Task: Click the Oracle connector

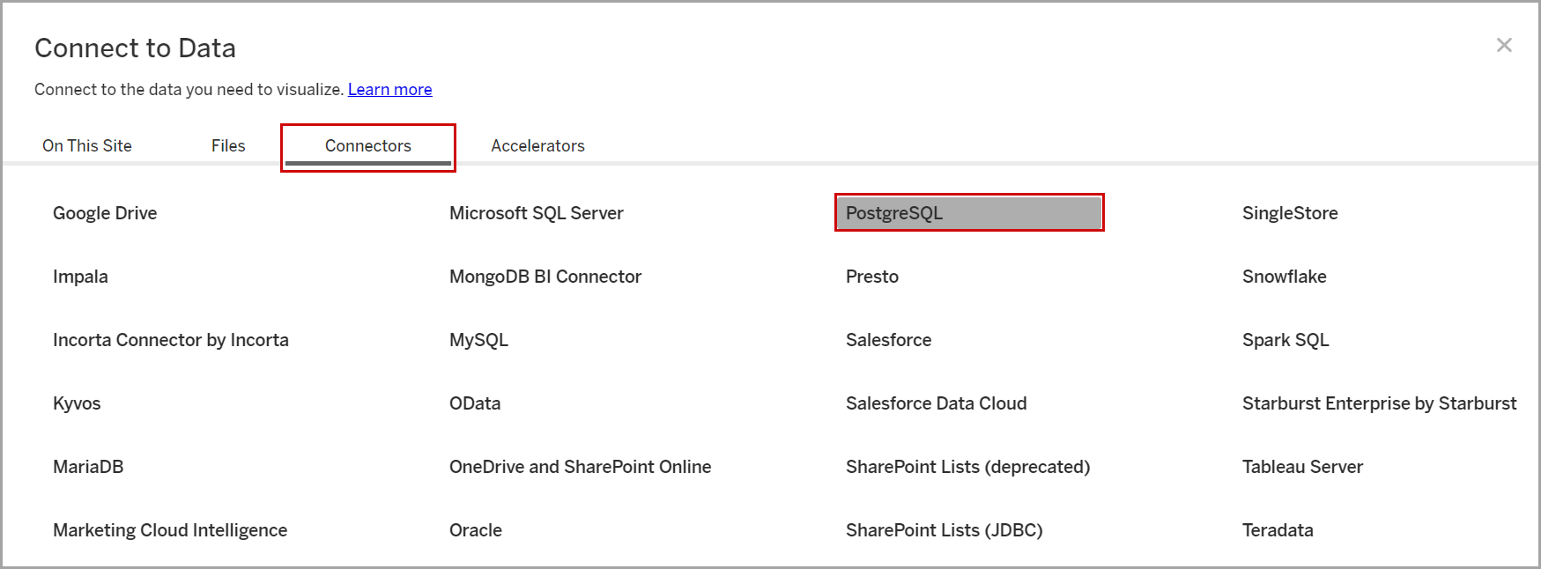Action: tap(475, 530)
